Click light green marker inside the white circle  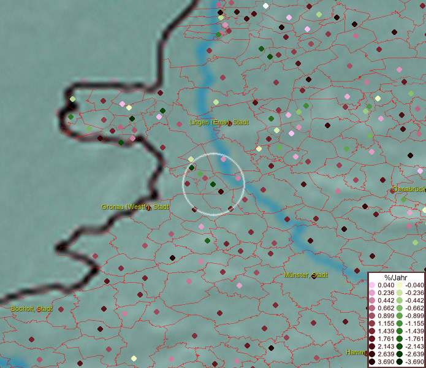click(x=200, y=174)
